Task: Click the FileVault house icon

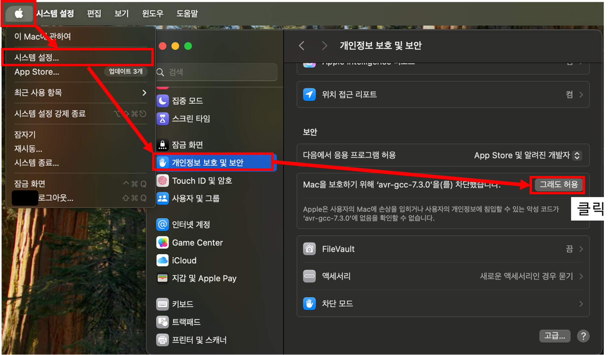Action: (309, 249)
